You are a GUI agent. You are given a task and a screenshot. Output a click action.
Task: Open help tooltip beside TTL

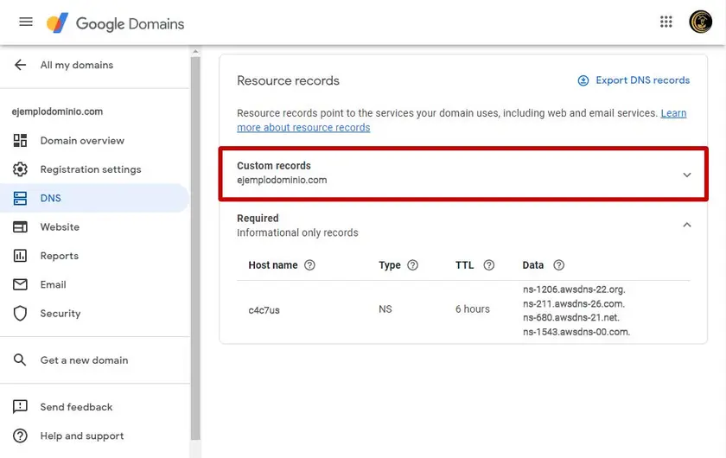489,265
